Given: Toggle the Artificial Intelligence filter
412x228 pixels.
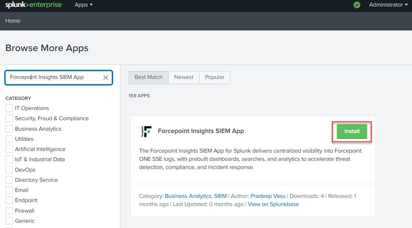Looking at the screenshot, I should tap(9, 149).
